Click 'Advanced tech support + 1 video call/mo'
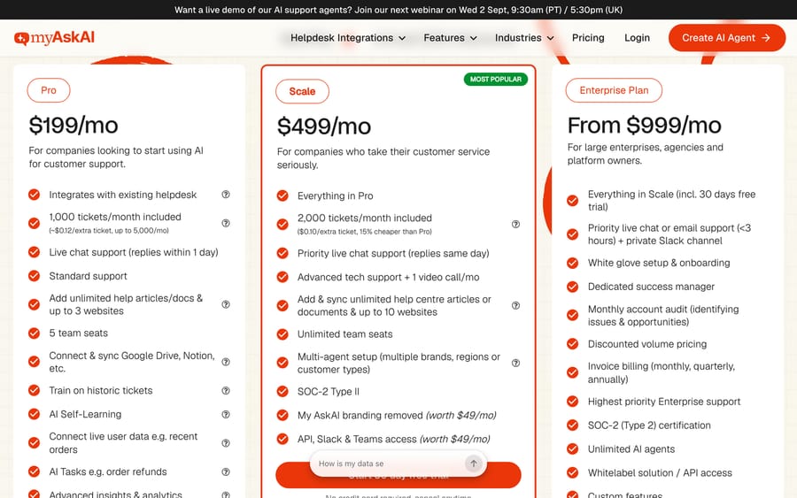The height and width of the screenshot is (498, 797). click(x=389, y=277)
